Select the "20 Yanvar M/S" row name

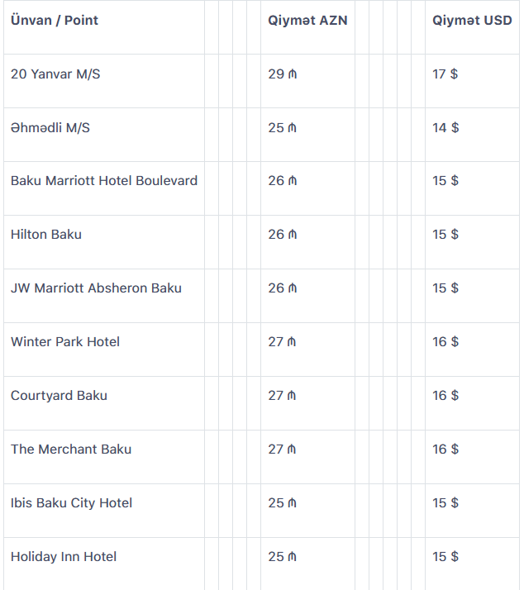[55, 74]
